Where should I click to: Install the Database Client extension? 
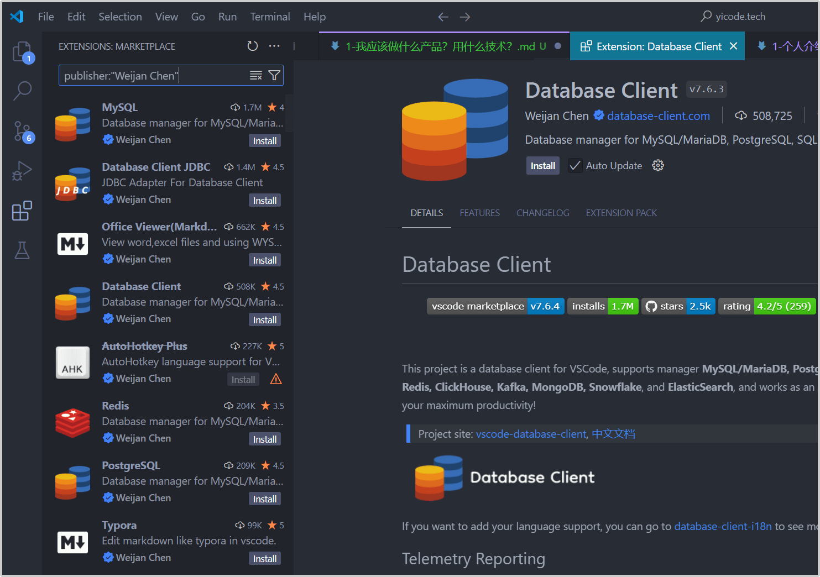tap(542, 166)
